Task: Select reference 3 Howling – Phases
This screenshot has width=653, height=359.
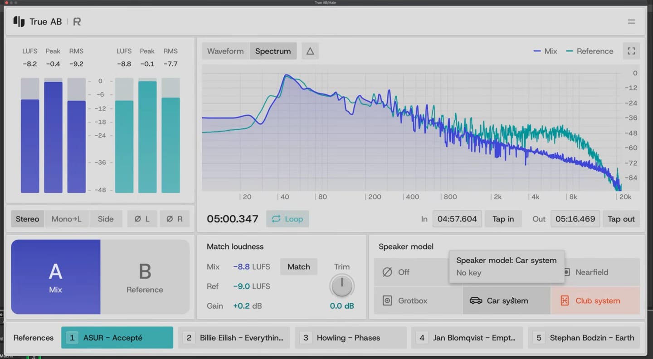Action: pos(351,338)
